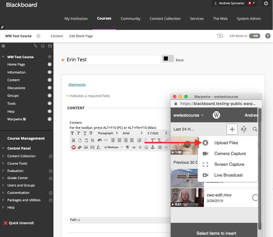Click the Paste clipboard icon

[86, 140]
